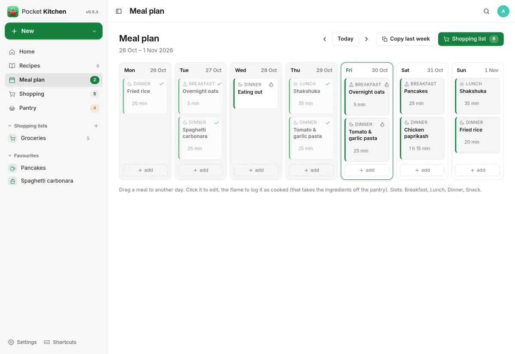Open the Groceries shopping list
The height and width of the screenshot is (354, 515).
54,138
